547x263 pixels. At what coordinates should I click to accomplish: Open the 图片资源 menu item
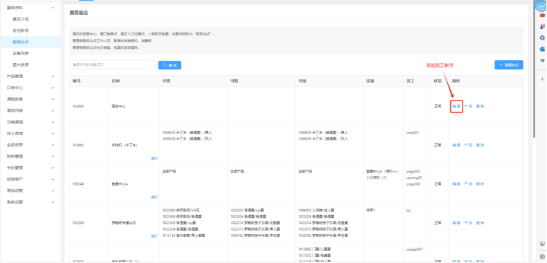point(20,65)
